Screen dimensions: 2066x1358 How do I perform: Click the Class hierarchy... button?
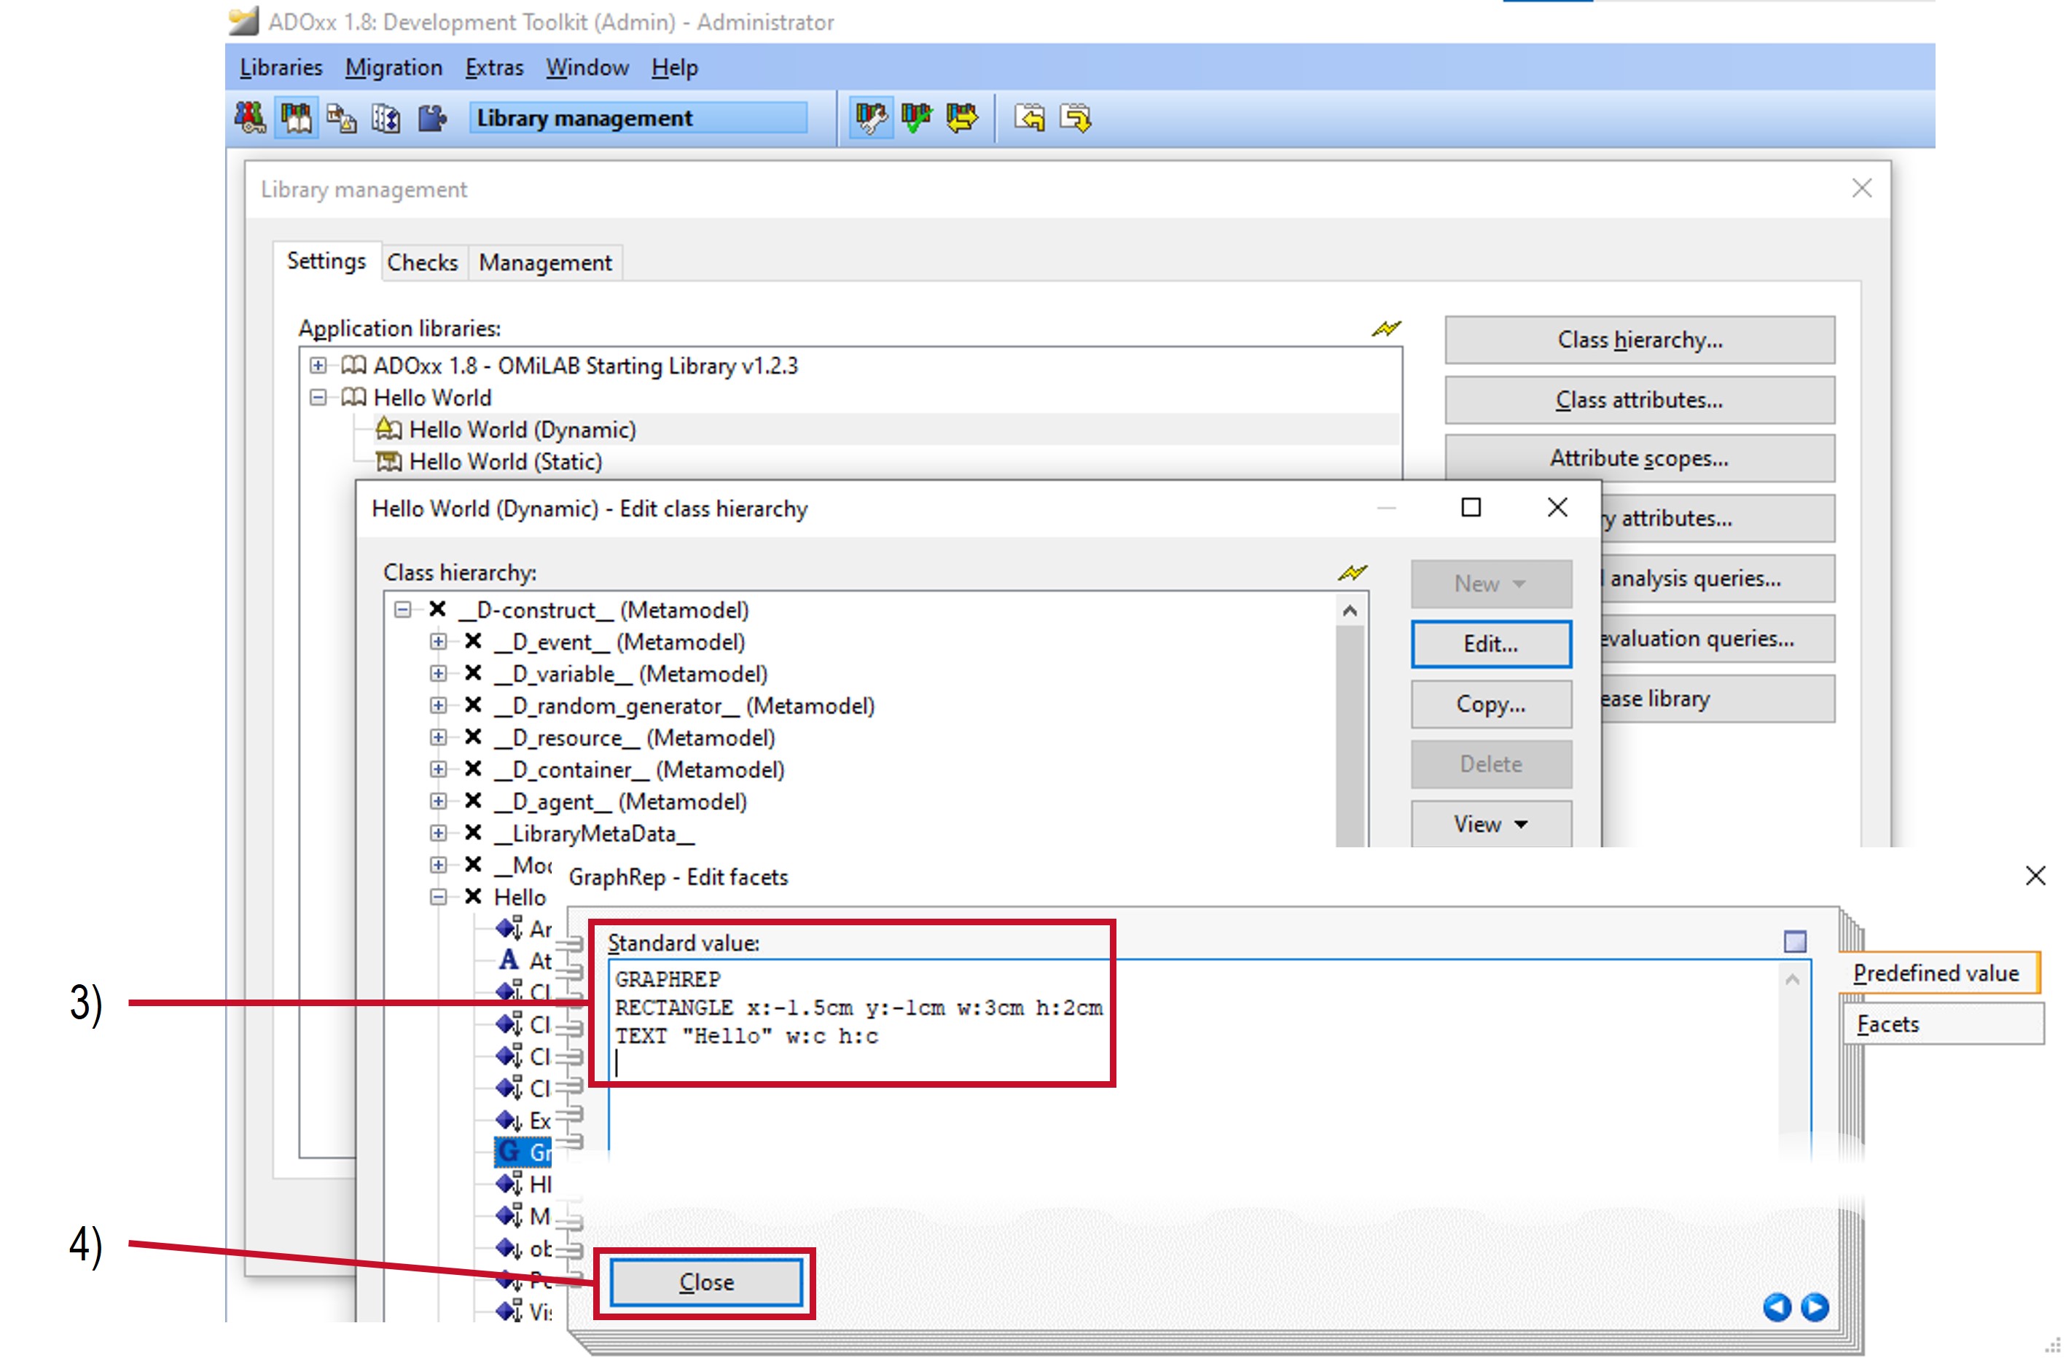pos(1640,340)
